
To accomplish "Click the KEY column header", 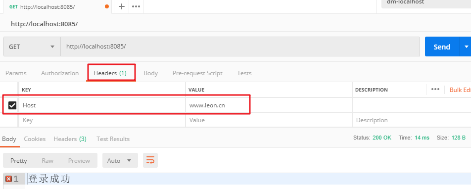I will point(26,90).
